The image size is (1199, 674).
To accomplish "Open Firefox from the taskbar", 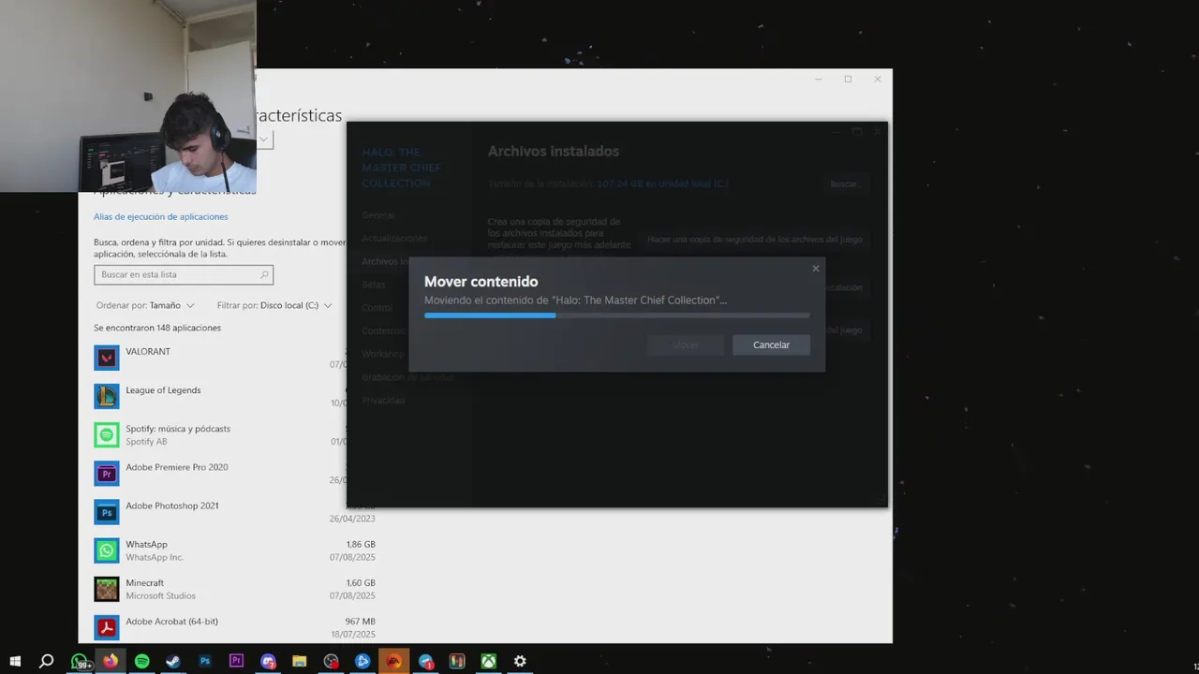I will click(111, 661).
